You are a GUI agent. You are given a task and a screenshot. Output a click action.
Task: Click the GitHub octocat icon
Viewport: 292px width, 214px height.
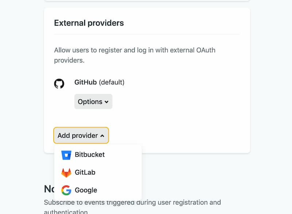click(x=59, y=84)
